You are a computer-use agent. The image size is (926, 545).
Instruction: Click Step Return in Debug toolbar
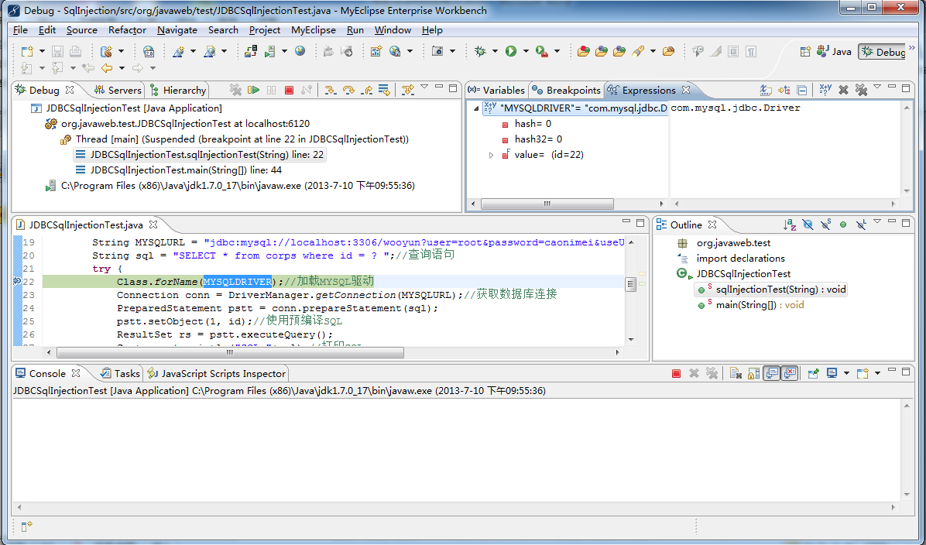pyautogui.click(x=366, y=90)
